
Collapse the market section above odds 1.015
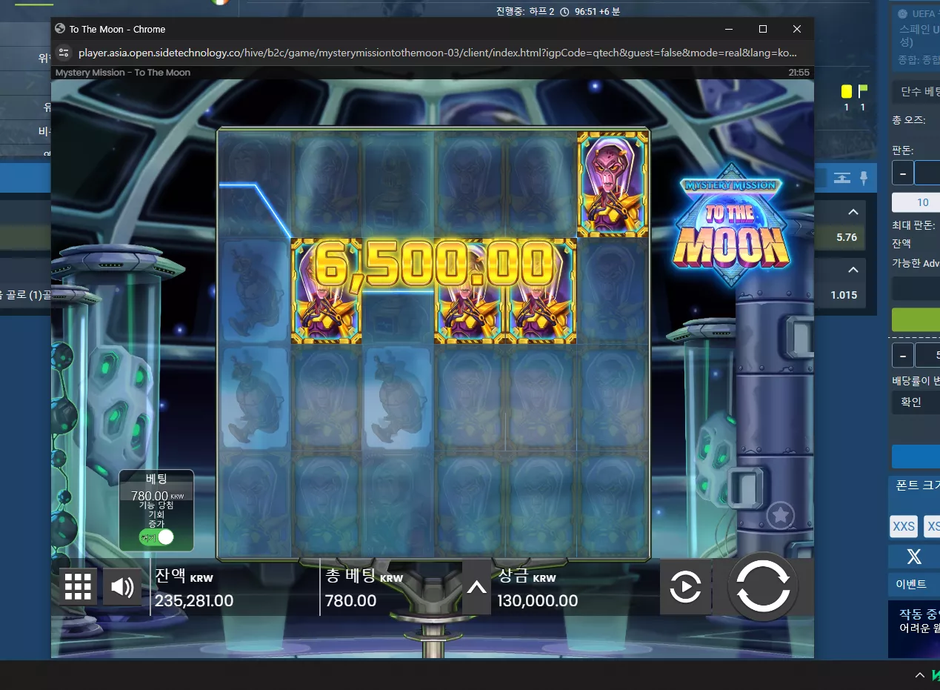point(853,270)
